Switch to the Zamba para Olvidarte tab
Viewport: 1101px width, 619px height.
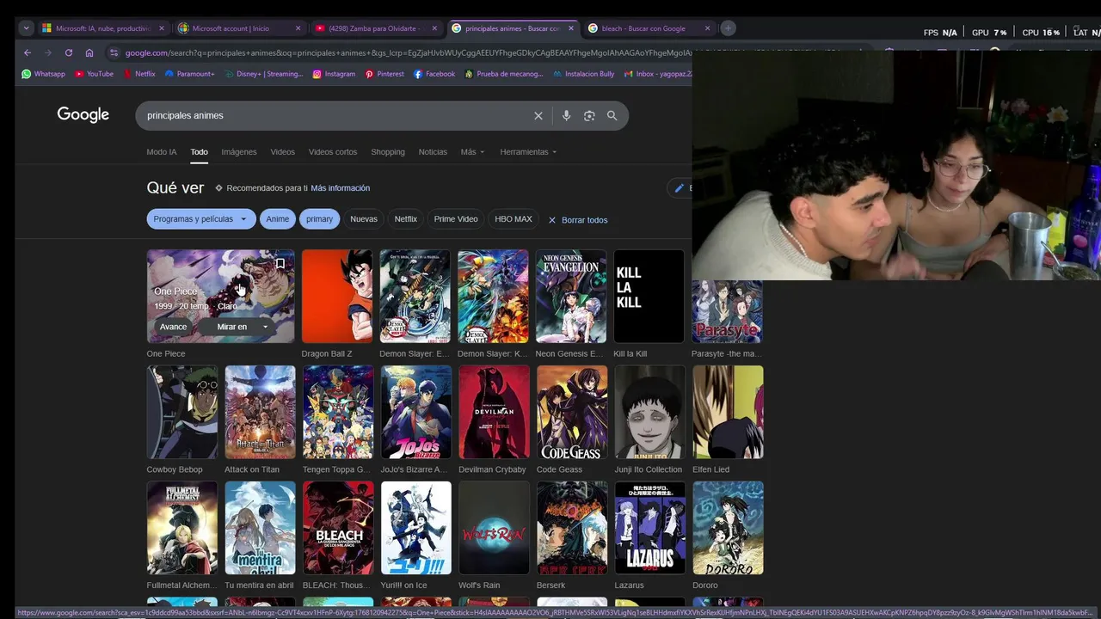coord(376,28)
